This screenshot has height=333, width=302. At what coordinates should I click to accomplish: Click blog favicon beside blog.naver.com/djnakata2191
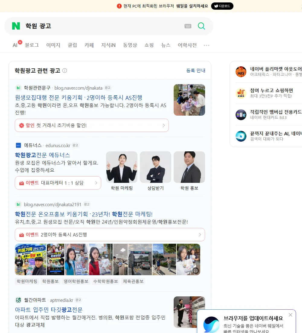[18, 204]
